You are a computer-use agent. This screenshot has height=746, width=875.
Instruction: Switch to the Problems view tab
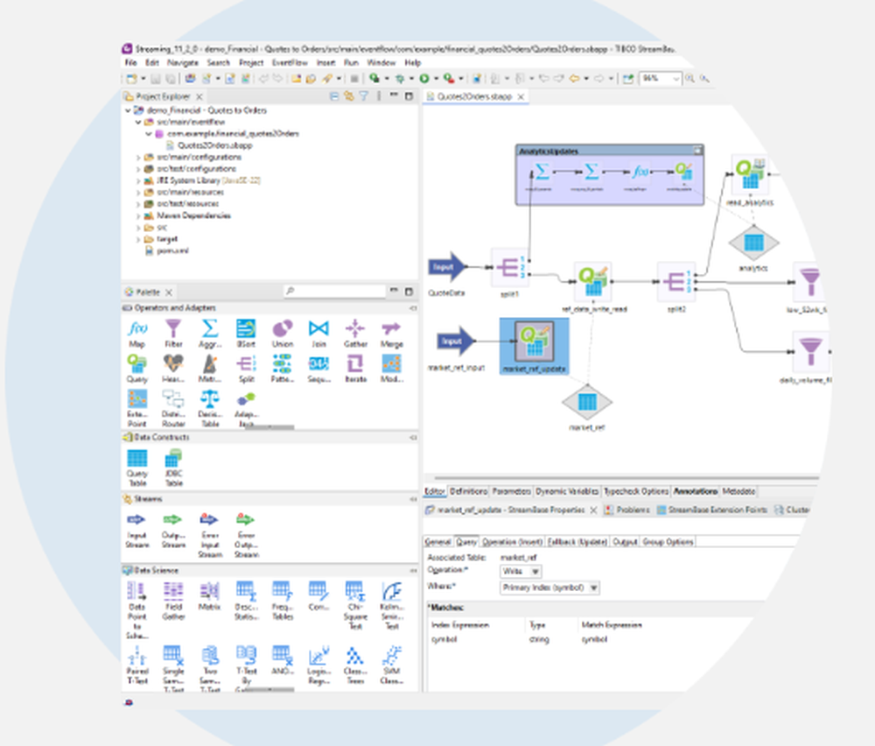(627, 510)
